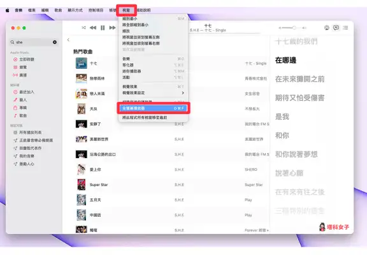Jump to lyric line 期待又怕受傷害
The height and width of the screenshot is (255, 367).
point(300,98)
